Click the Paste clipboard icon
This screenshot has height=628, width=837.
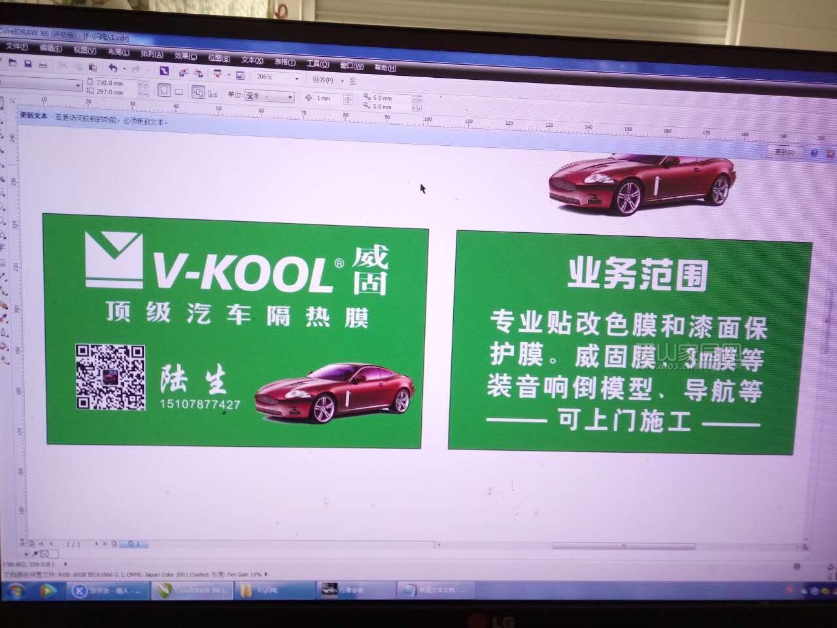pos(93,67)
